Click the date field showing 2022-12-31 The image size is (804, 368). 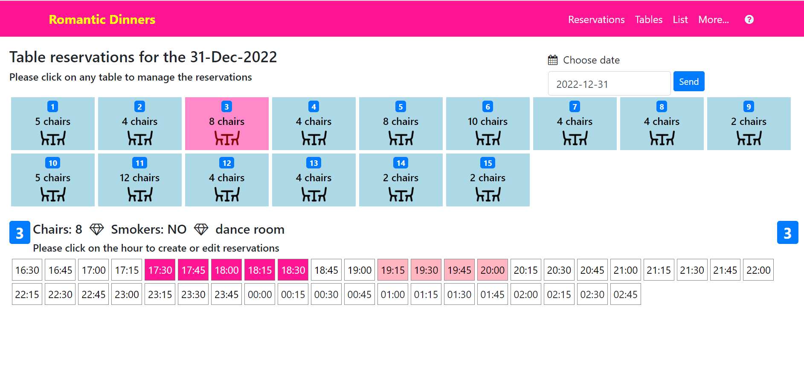click(609, 84)
